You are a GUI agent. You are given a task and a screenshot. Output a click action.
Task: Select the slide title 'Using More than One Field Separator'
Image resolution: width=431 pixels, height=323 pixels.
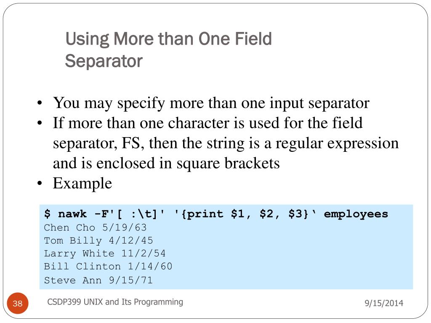pyautogui.click(x=168, y=50)
